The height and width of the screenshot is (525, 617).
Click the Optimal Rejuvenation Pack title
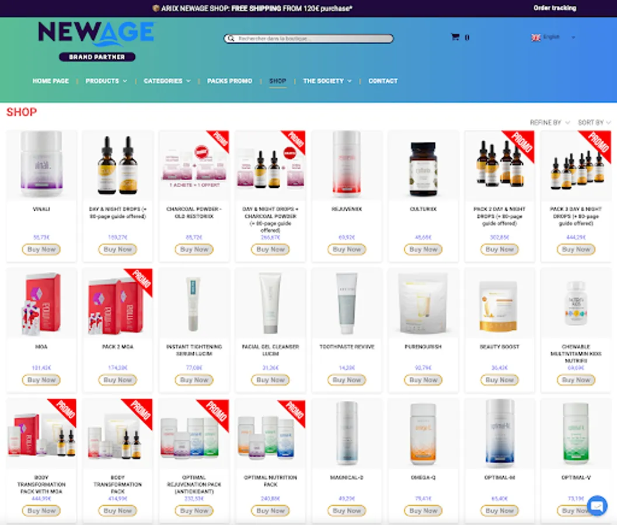(x=194, y=485)
